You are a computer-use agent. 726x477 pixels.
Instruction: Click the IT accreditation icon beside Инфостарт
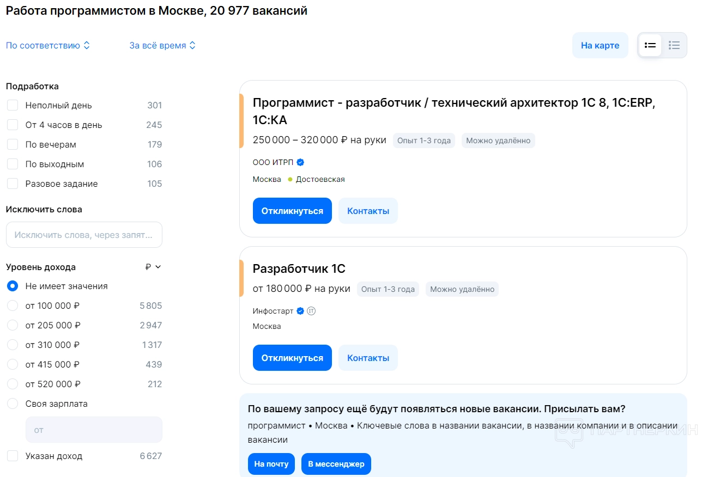[311, 311]
